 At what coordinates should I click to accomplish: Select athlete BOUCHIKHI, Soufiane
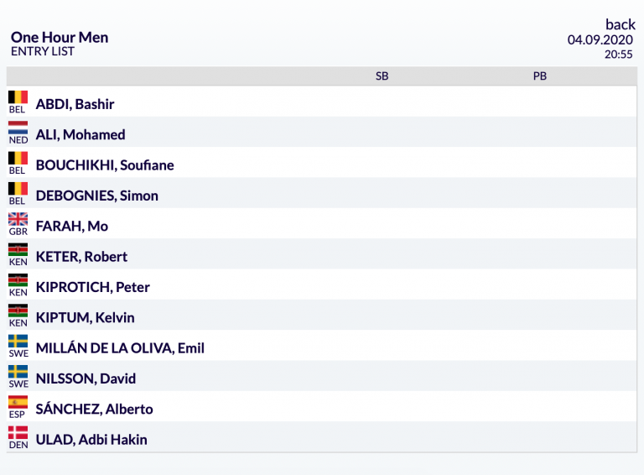(104, 165)
